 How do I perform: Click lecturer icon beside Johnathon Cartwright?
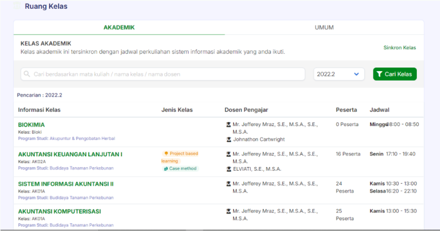[229, 139]
